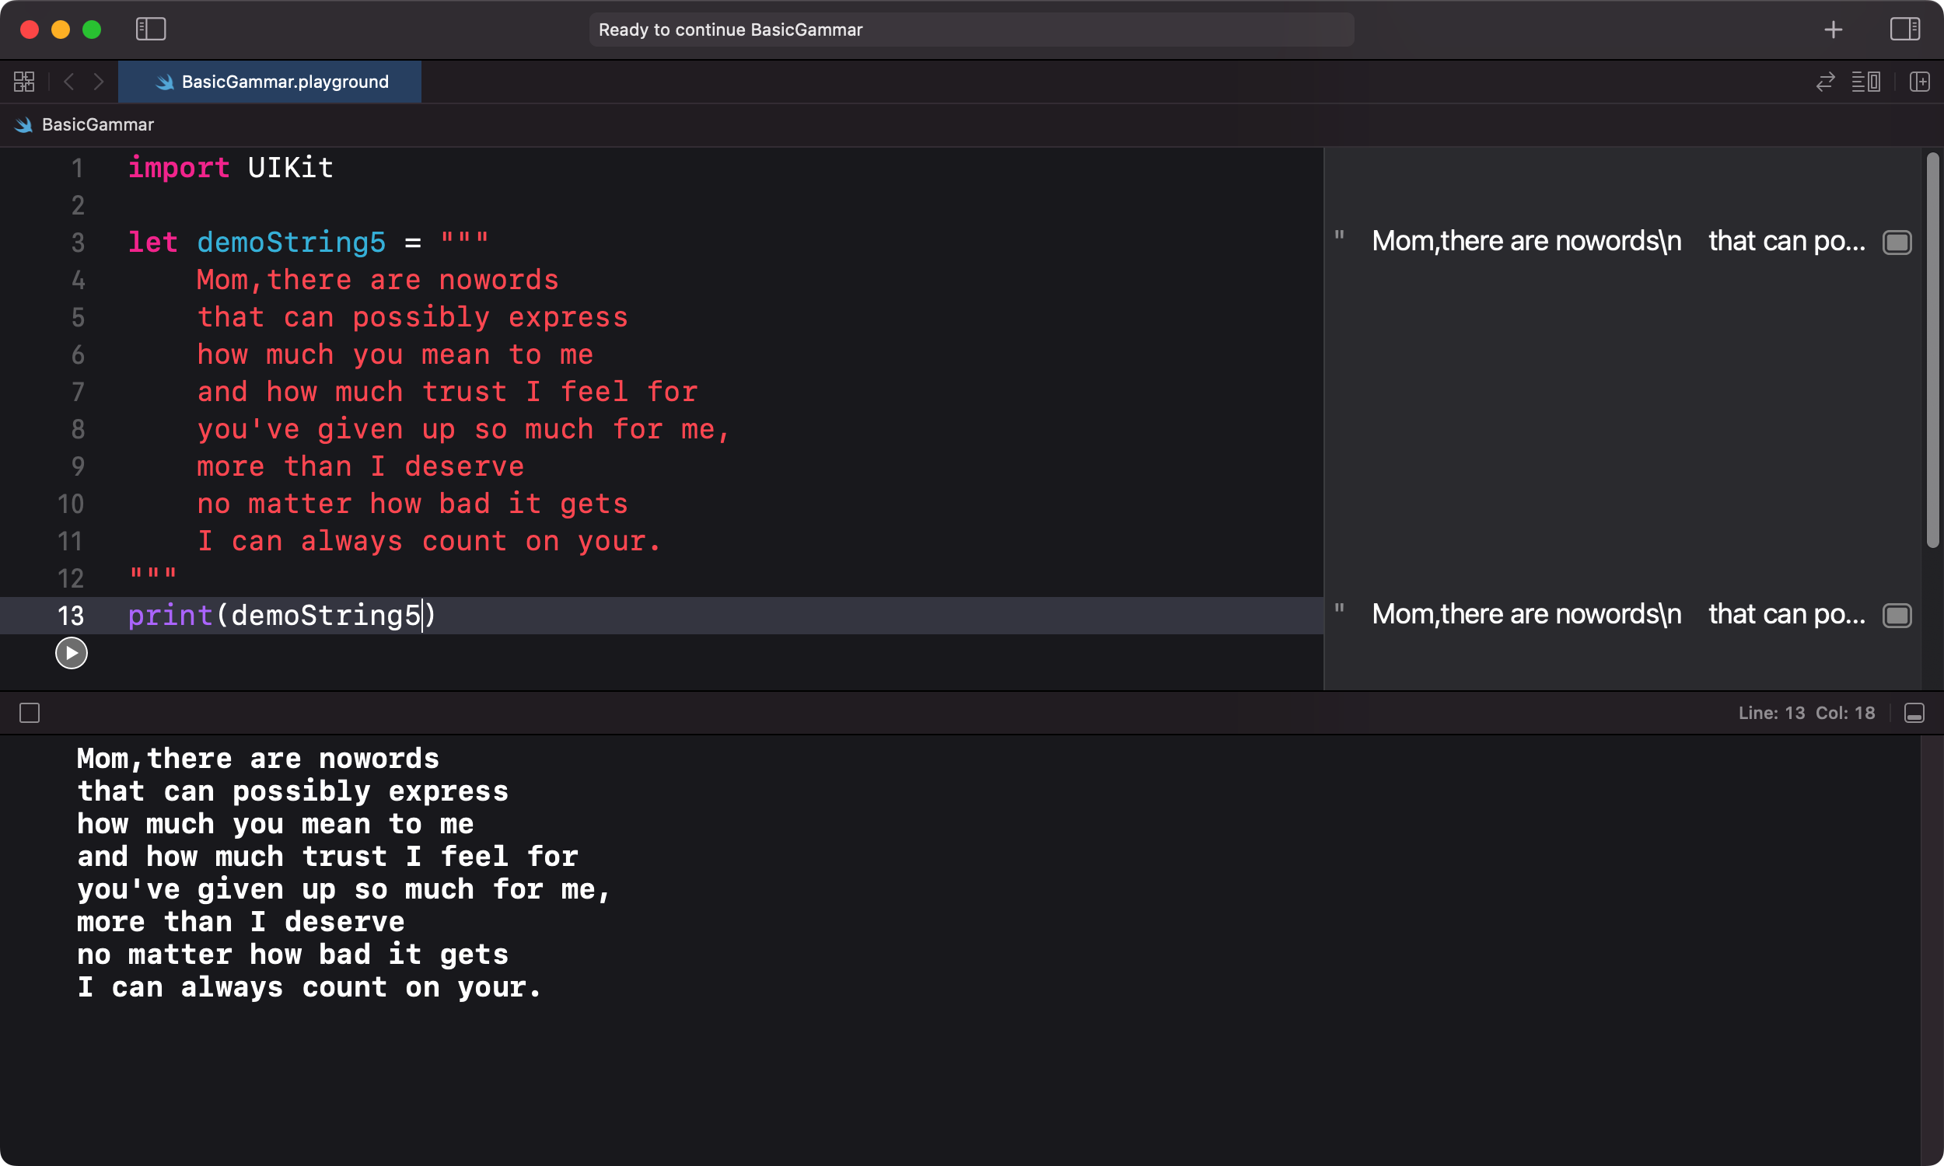Viewport: 1944px width, 1166px height.
Task: Hide the debug console area
Action: (x=1914, y=713)
